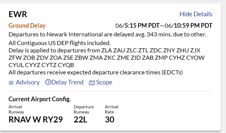Click the 343 mins. average delay sentence
Viewport: 226px width, 133px height.
pyautogui.click(x=107, y=34)
